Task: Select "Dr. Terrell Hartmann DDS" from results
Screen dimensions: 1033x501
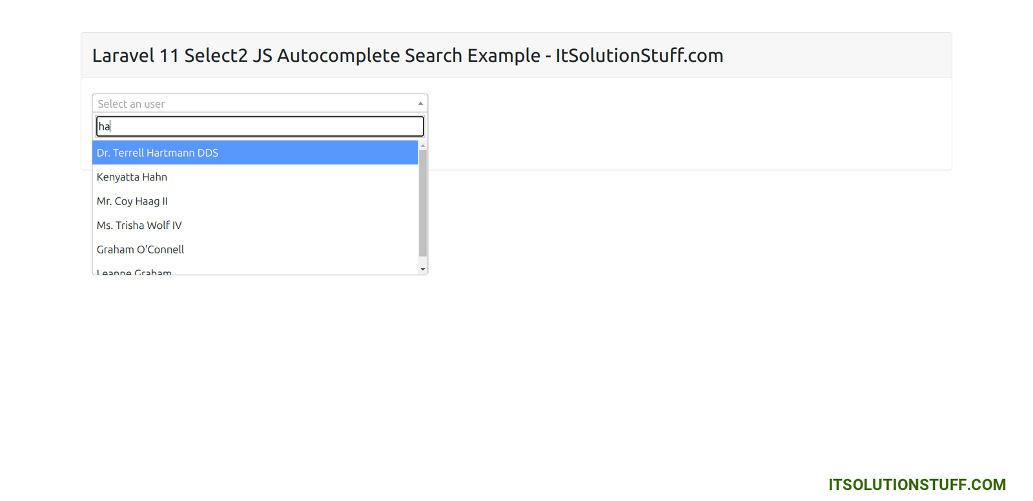Action: click(157, 152)
